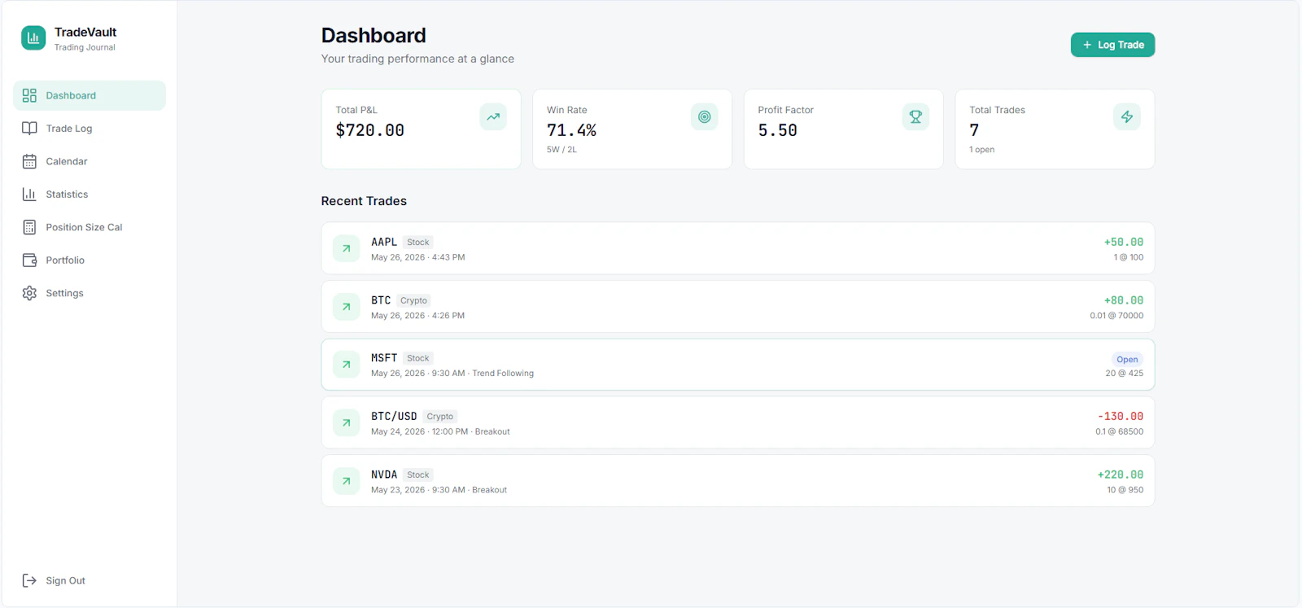This screenshot has width=1302, height=608.
Task: Click the Recent Trades heading
Action: pos(364,201)
